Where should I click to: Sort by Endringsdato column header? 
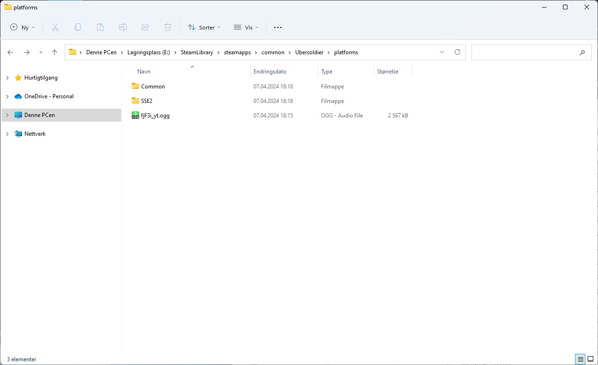tap(270, 72)
